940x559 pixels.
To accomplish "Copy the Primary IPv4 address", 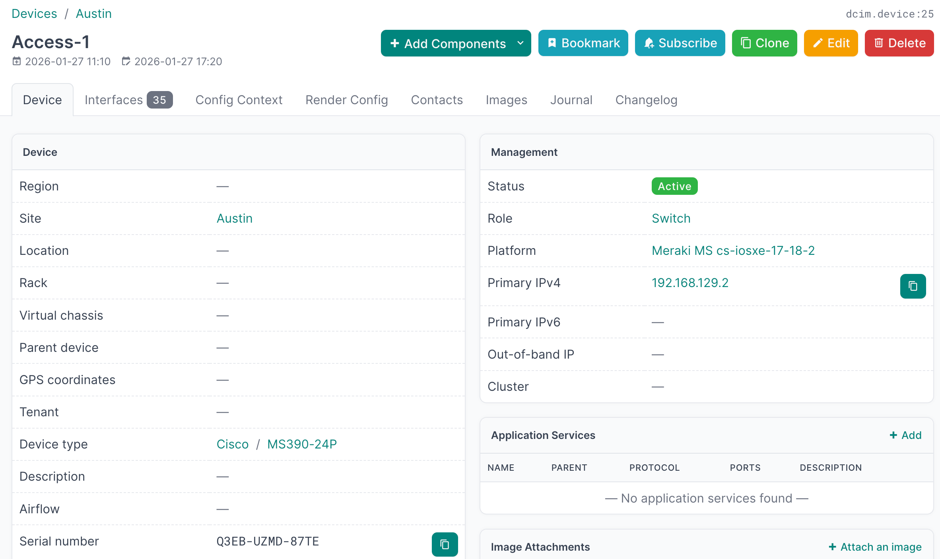I will (x=913, y=286).
